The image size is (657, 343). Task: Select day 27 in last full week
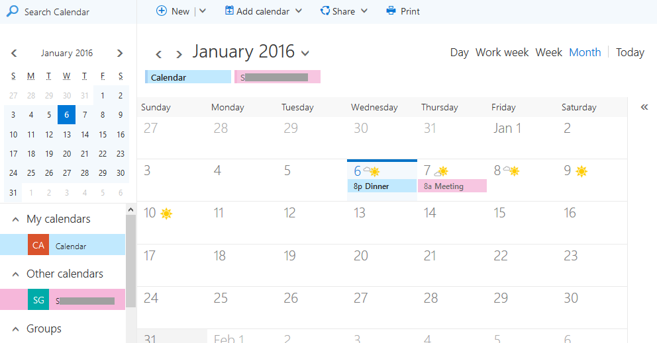(382, 308)
